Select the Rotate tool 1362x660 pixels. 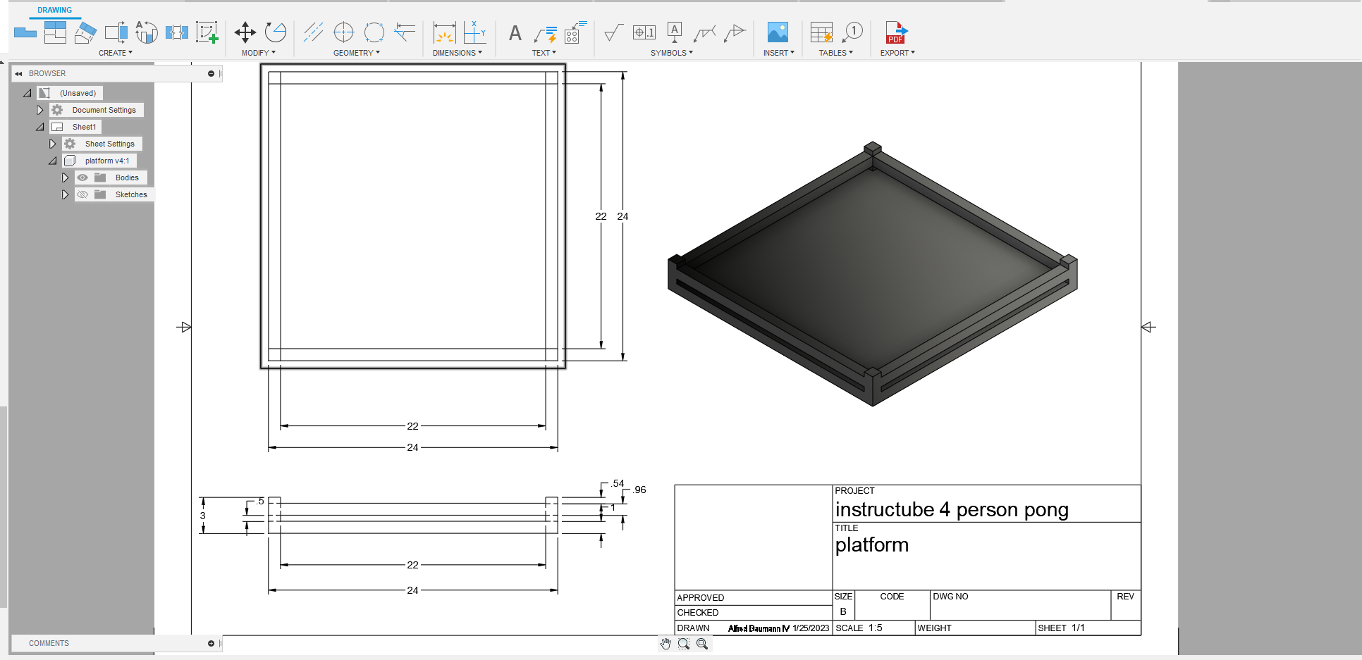(x=275, y=32)
